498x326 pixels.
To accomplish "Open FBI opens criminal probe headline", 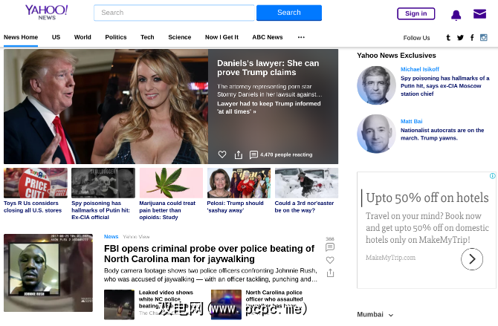I will tap(209, 254).
